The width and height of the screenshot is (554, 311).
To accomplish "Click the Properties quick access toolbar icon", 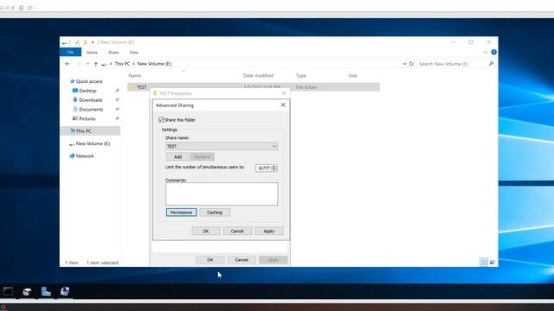I will click(x=77, y=42).
